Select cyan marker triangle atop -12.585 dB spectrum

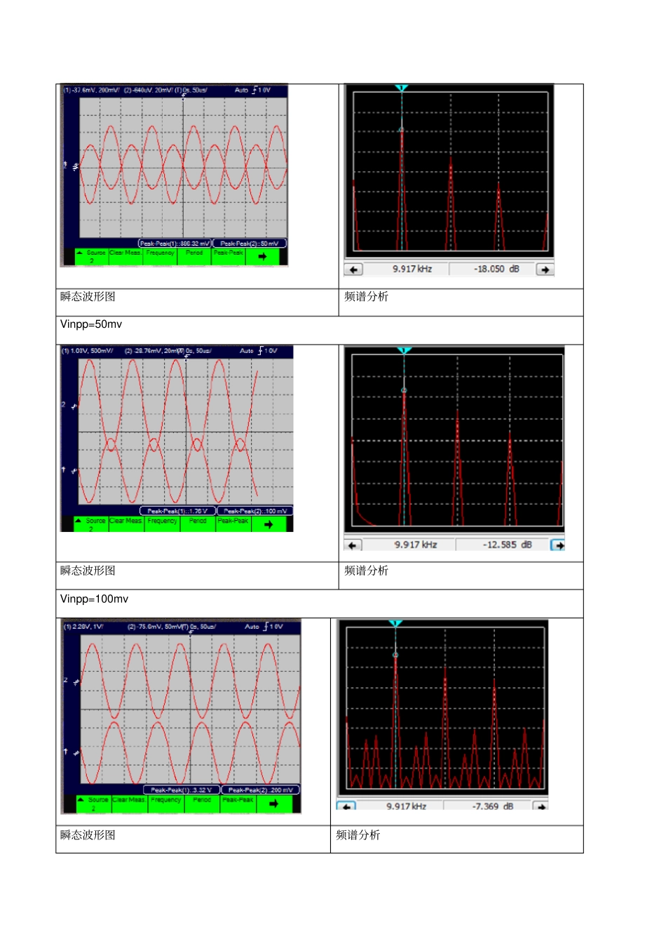coord(404,350)
